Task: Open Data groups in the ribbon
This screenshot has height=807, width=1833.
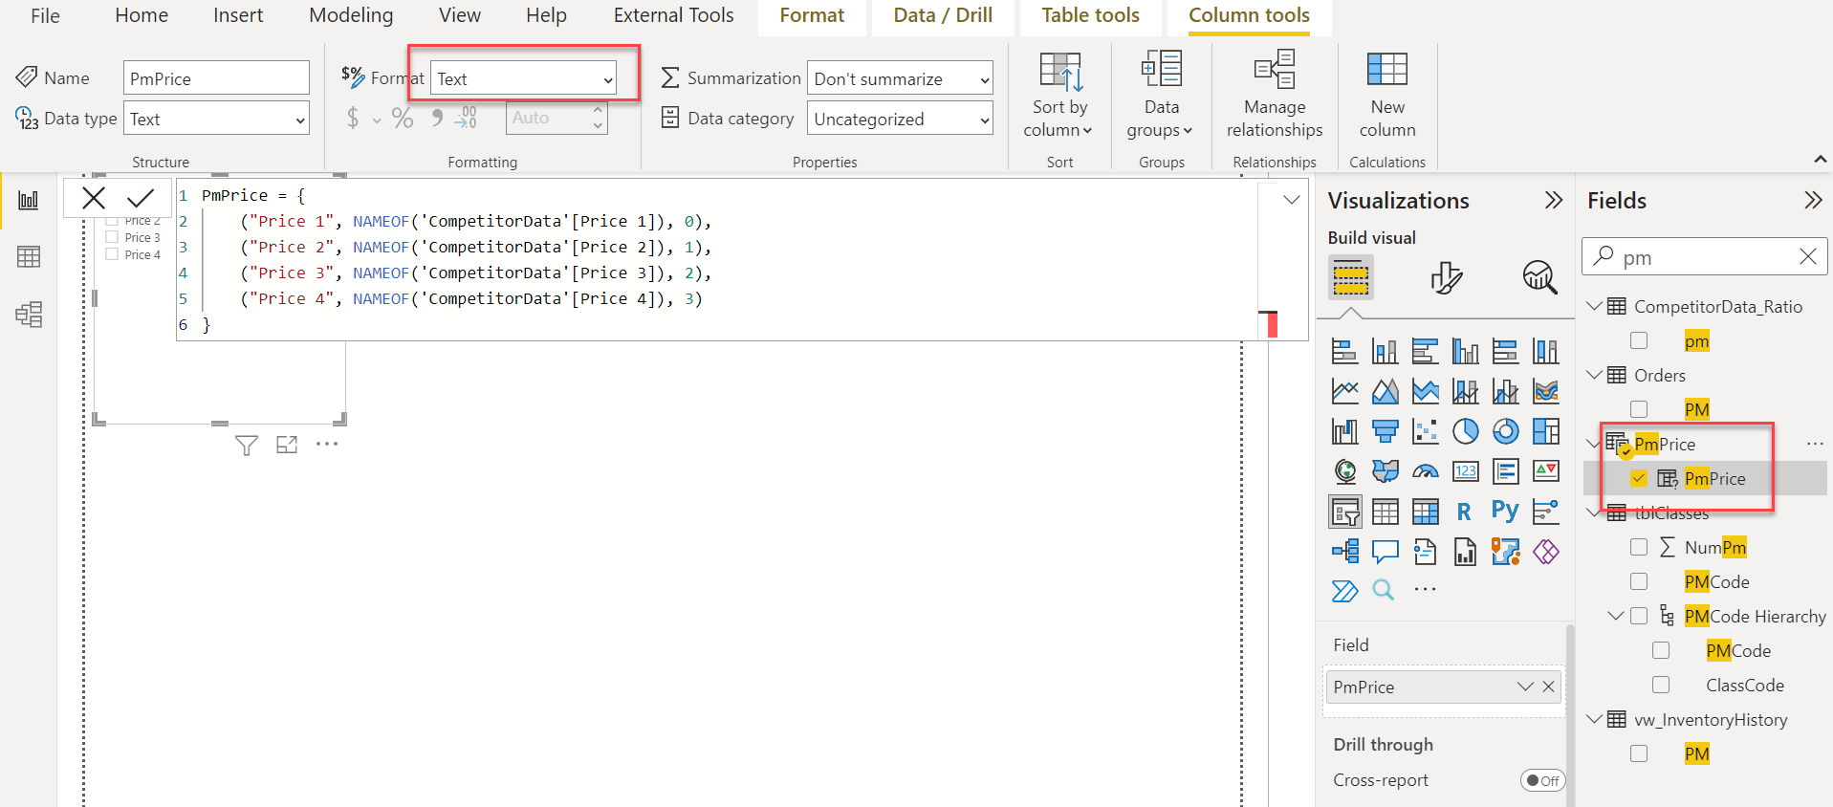Action: (1161, 96)
